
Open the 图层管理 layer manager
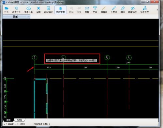[x=60, y=10]
